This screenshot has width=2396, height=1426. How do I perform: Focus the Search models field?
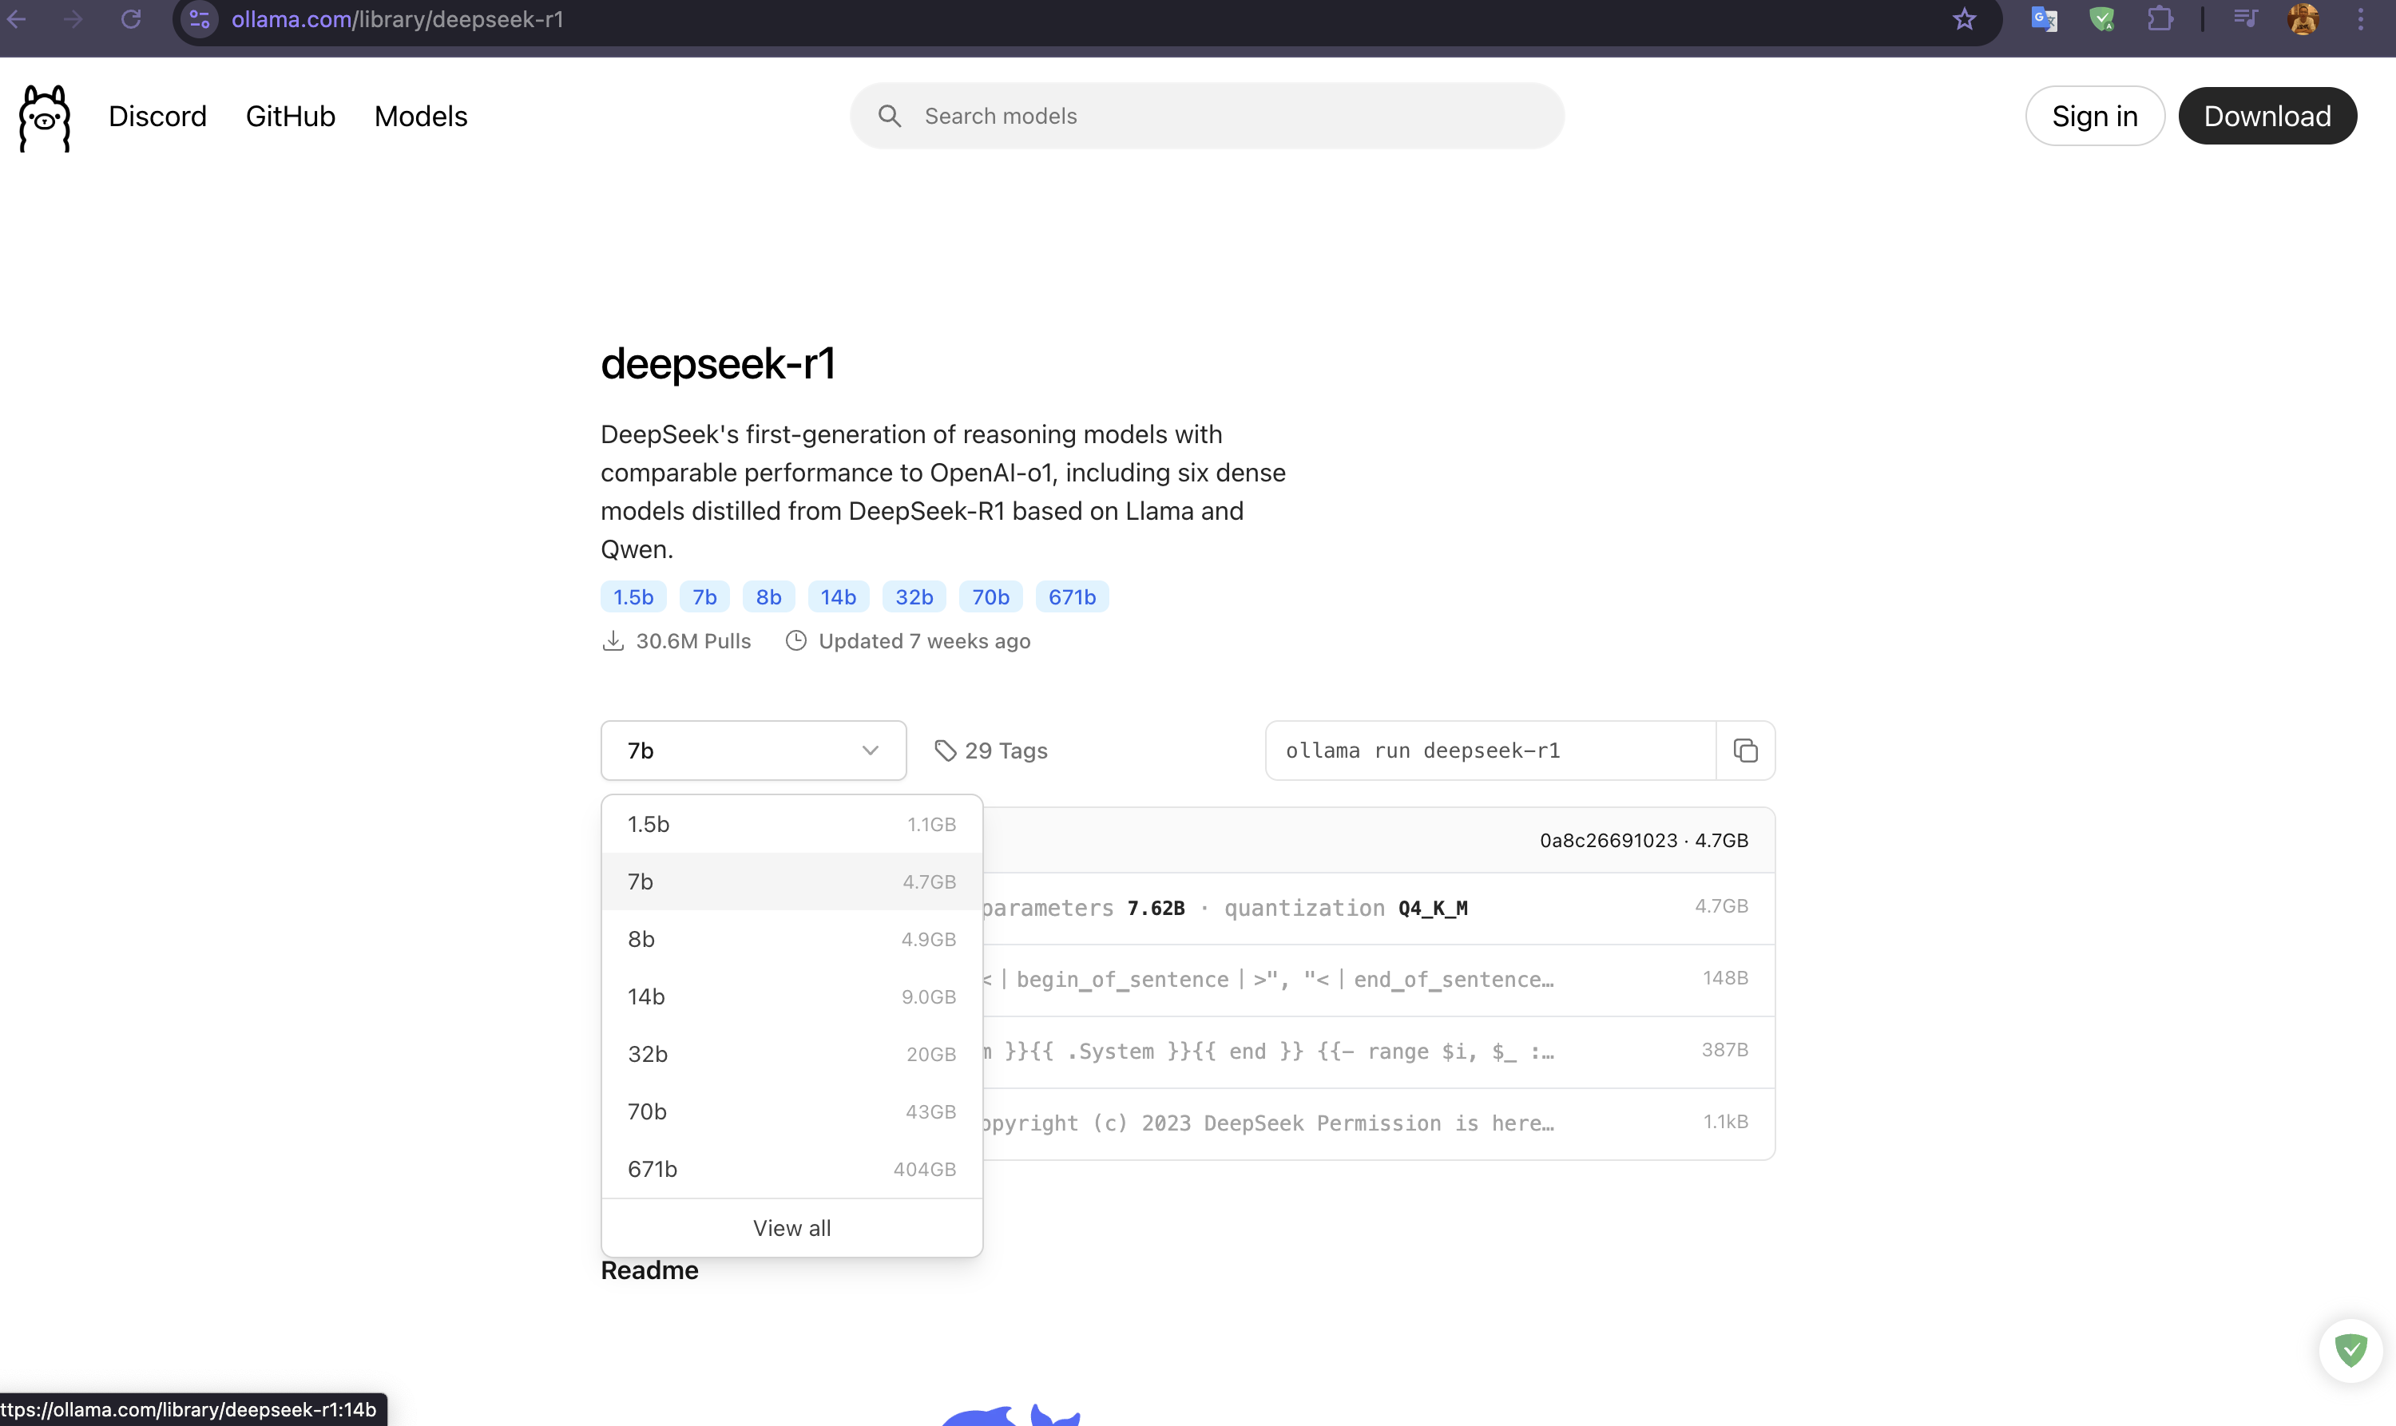coord(1206,117)
